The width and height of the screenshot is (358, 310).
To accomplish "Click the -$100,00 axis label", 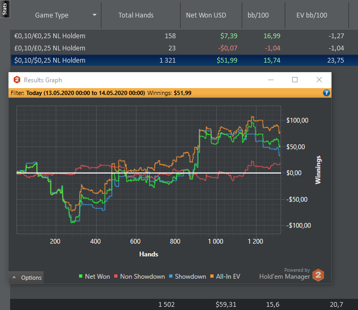I will click(x=299, y=226).
